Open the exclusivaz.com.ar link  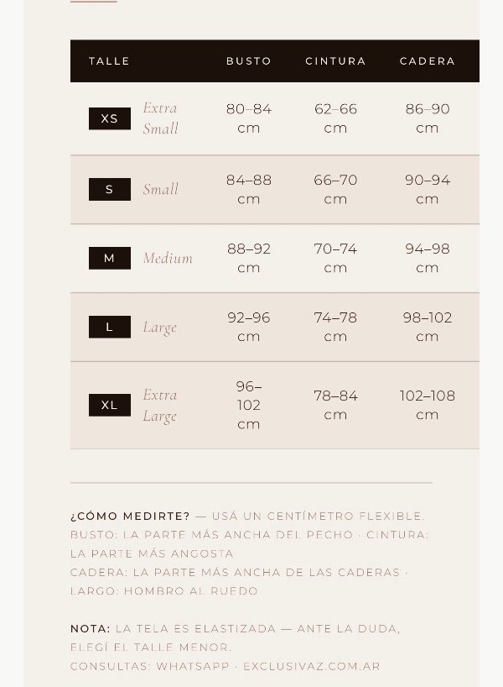tap(311, 666)
